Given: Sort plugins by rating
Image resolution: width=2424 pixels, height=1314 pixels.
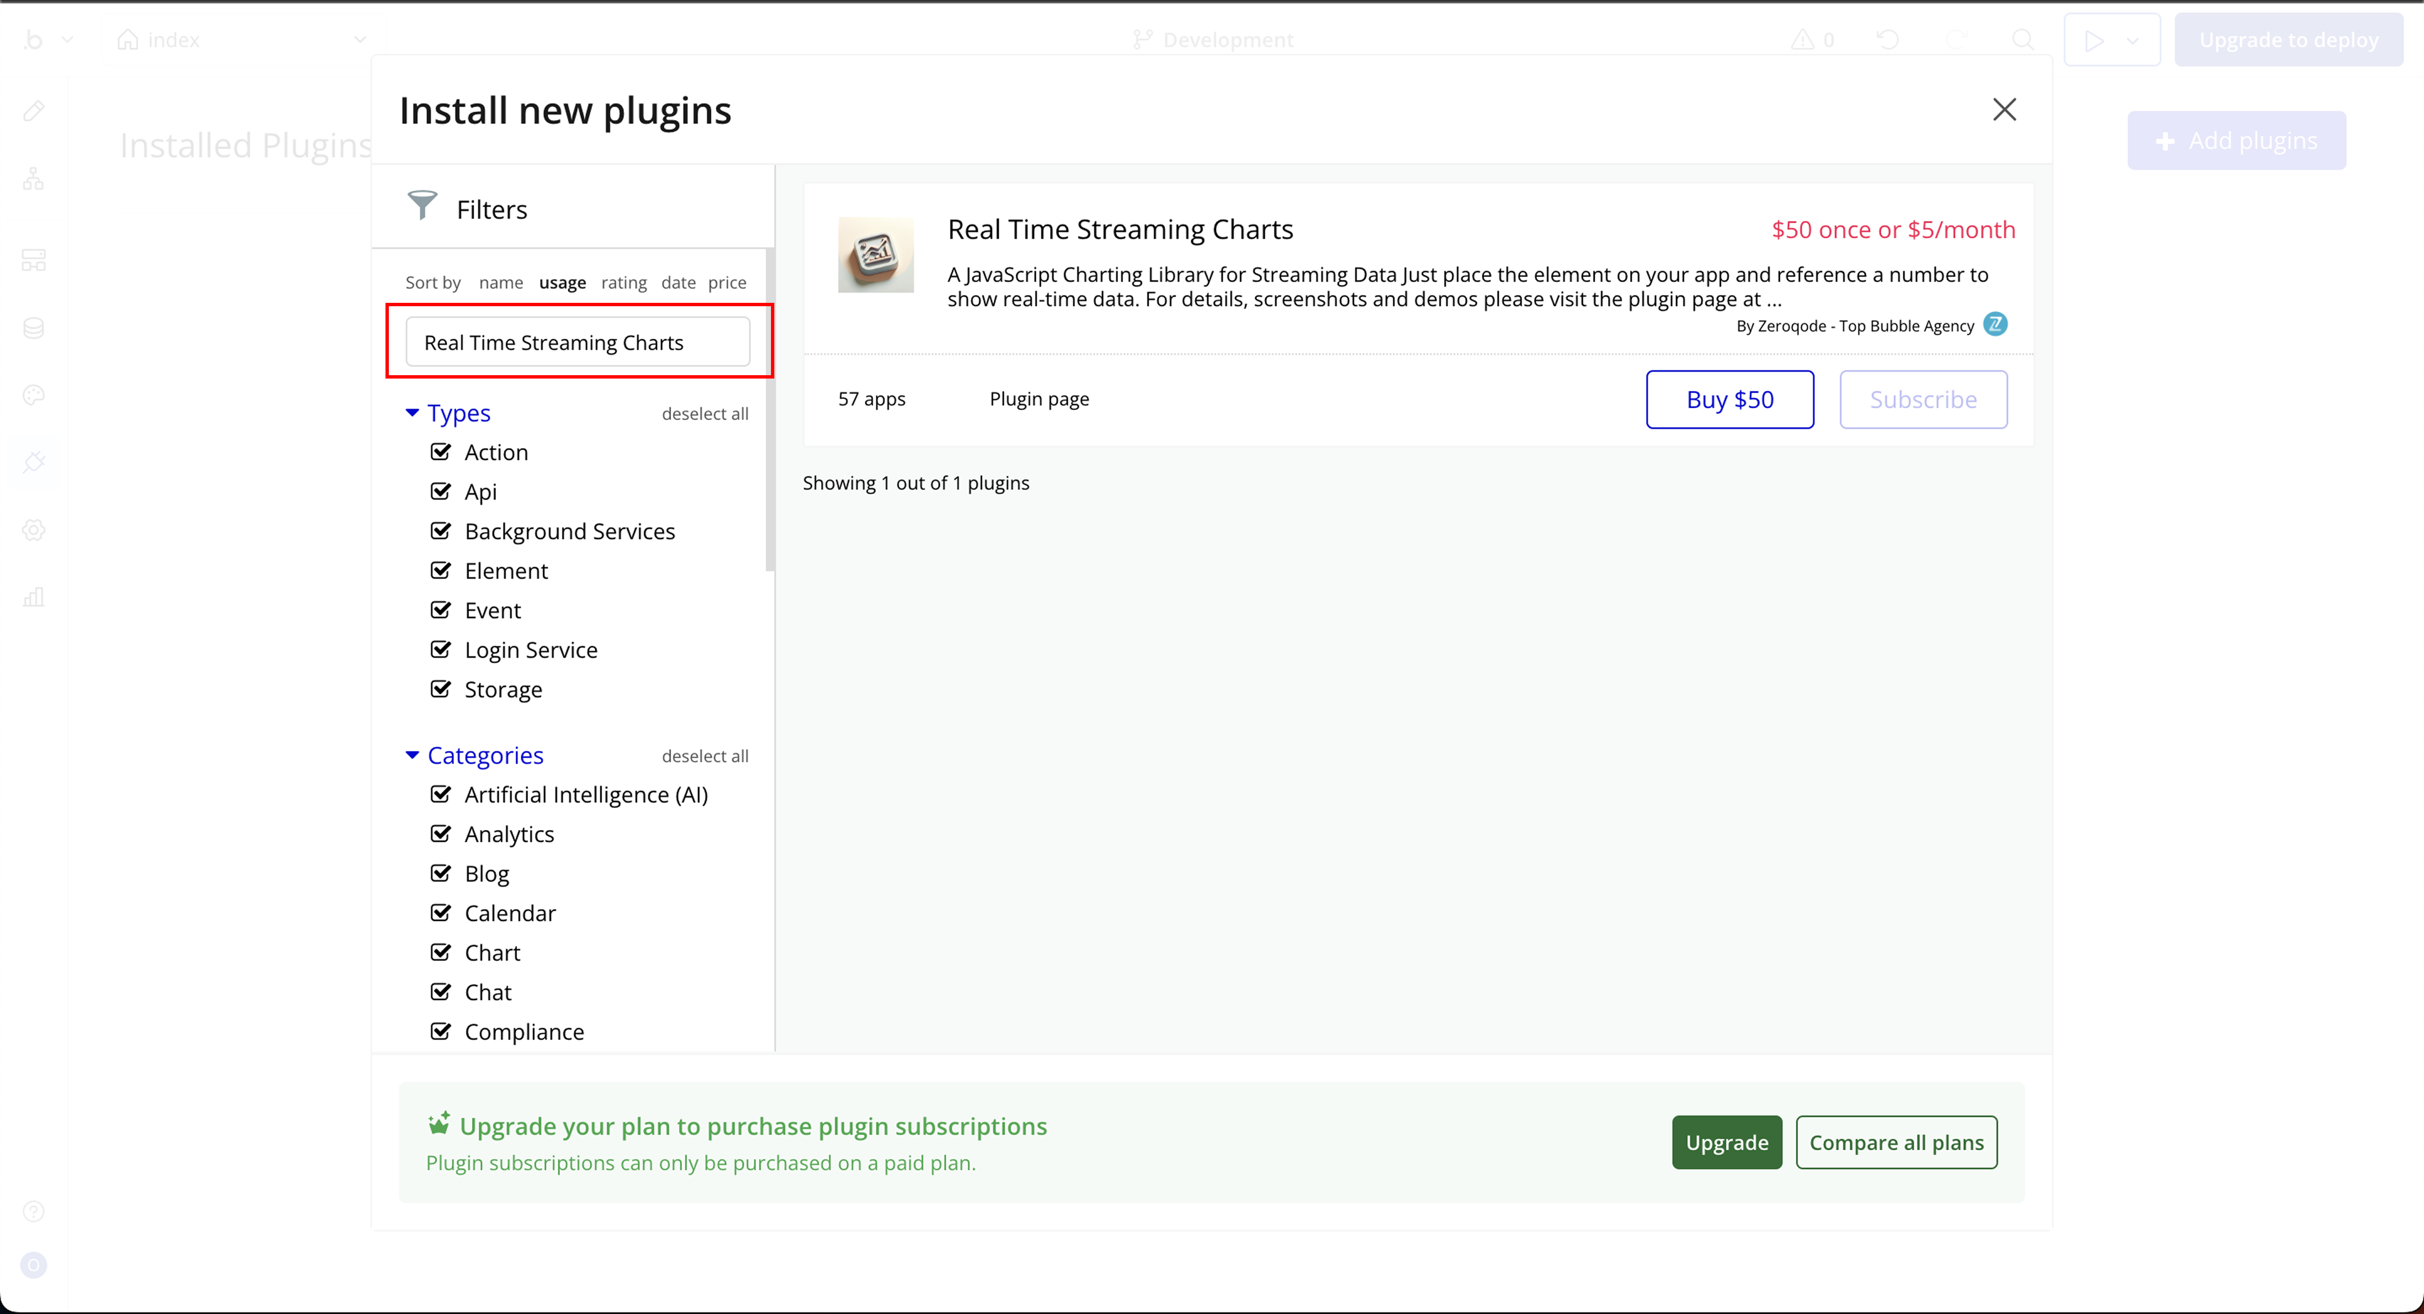Looking at the screenshot, I should click(623, 282).
